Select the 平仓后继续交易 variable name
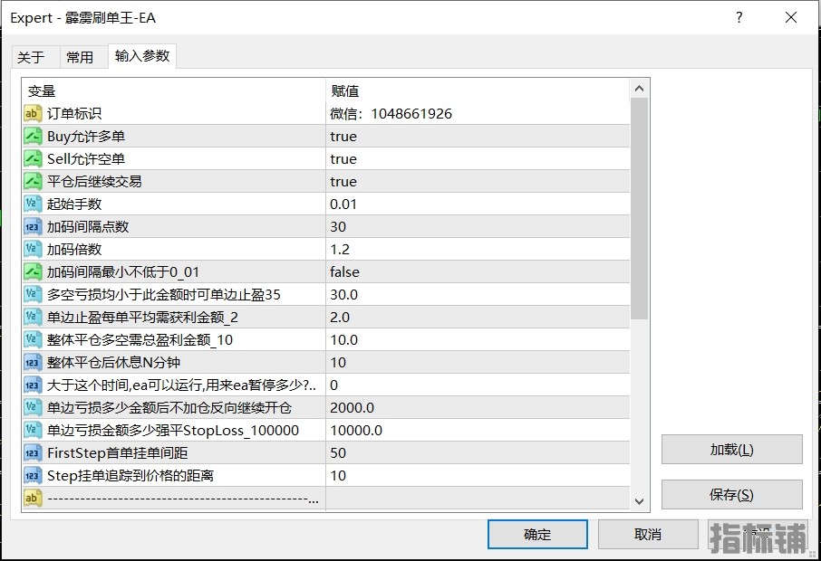This screenshot has width=821, height=561. [94, 182]
